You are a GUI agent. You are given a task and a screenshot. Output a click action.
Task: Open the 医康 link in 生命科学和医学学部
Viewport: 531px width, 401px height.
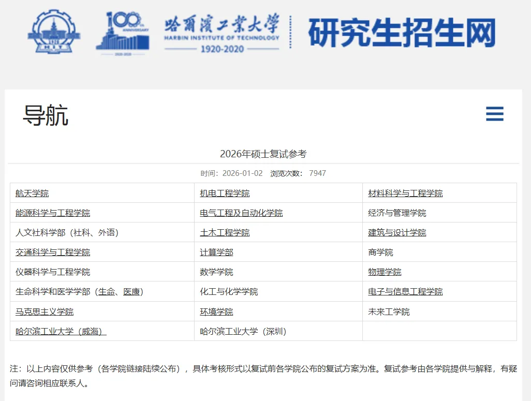pos(131,292)
